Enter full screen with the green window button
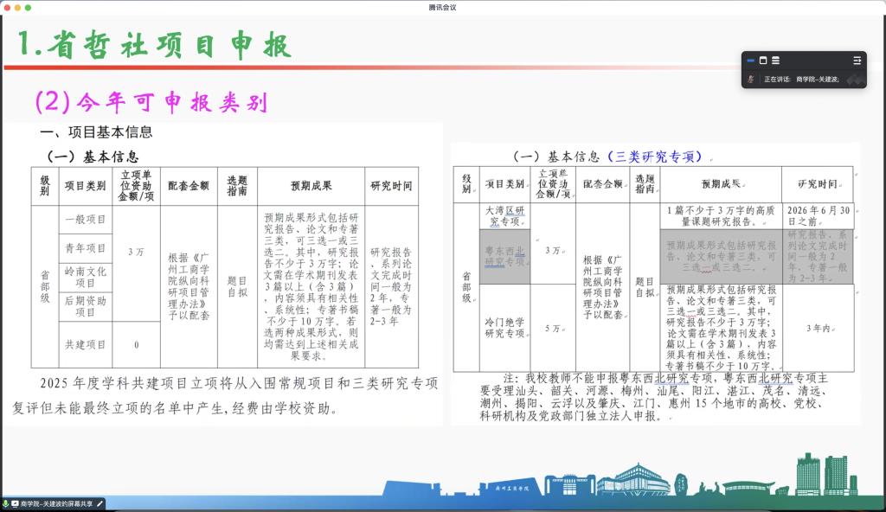Screen dimensions: 886x512 pyautogui.click(x=29, y=7)
